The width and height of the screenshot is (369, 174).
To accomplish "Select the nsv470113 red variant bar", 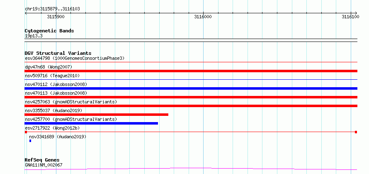I will coord(191,97).
